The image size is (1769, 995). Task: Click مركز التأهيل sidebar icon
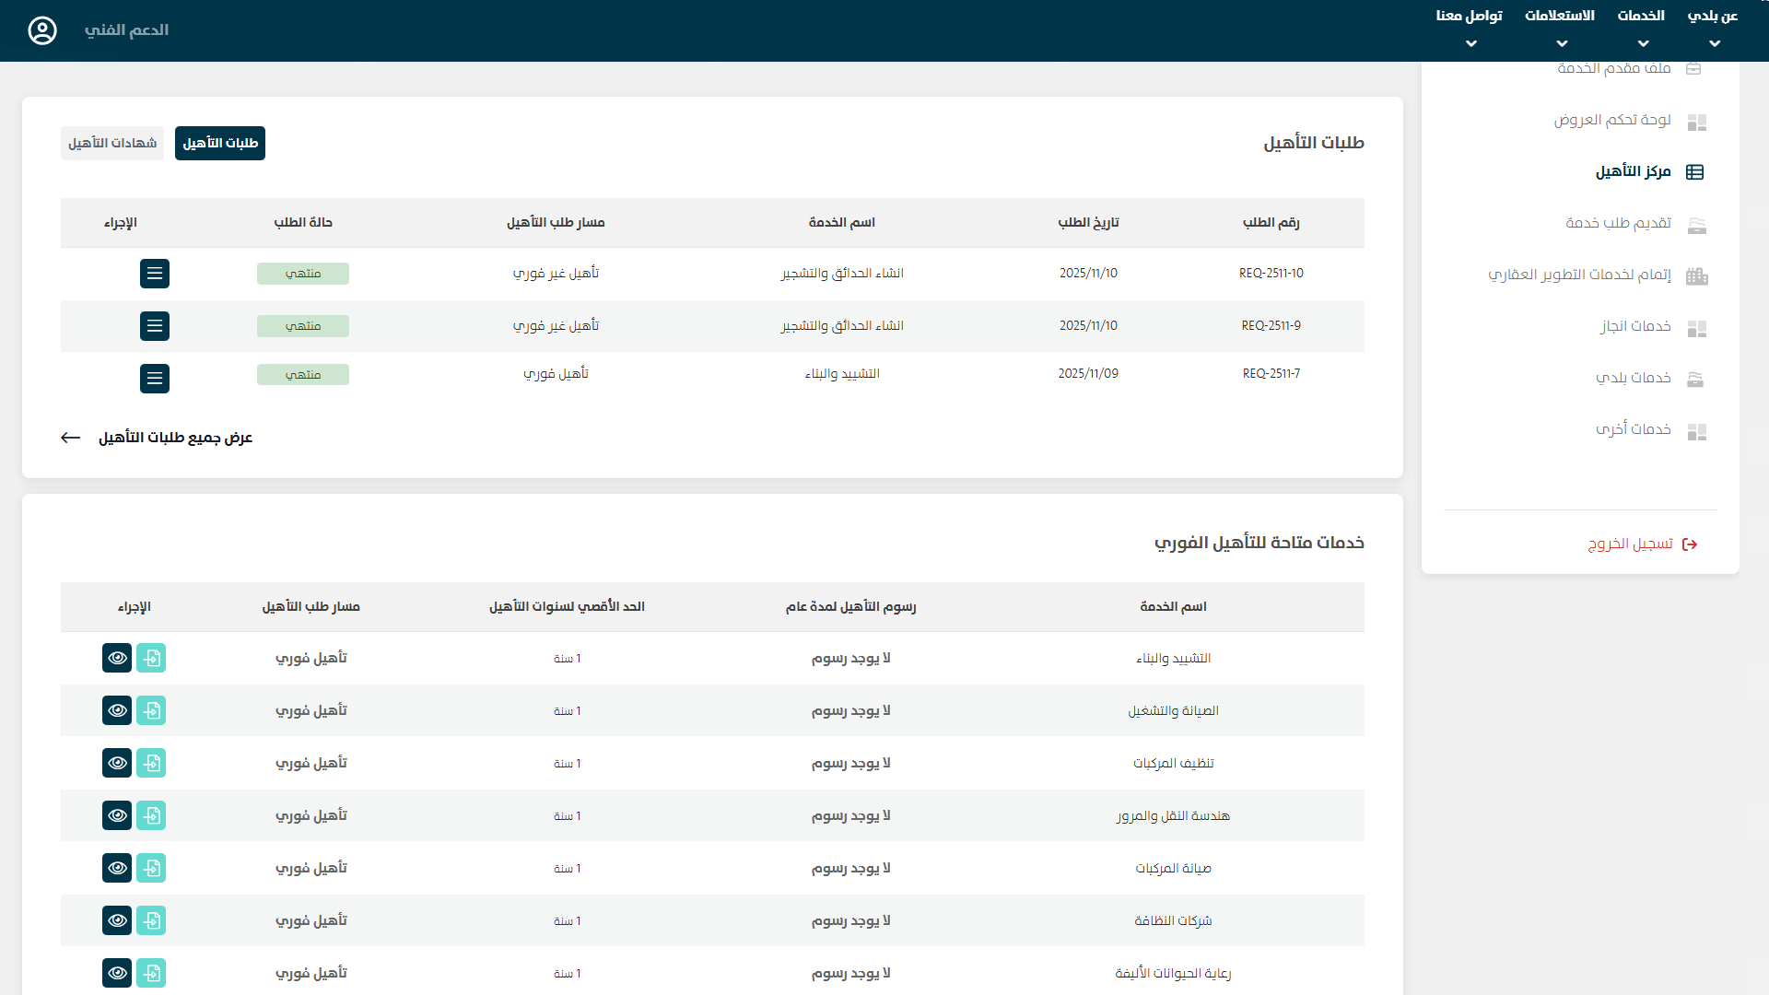tap(1694, 172)
